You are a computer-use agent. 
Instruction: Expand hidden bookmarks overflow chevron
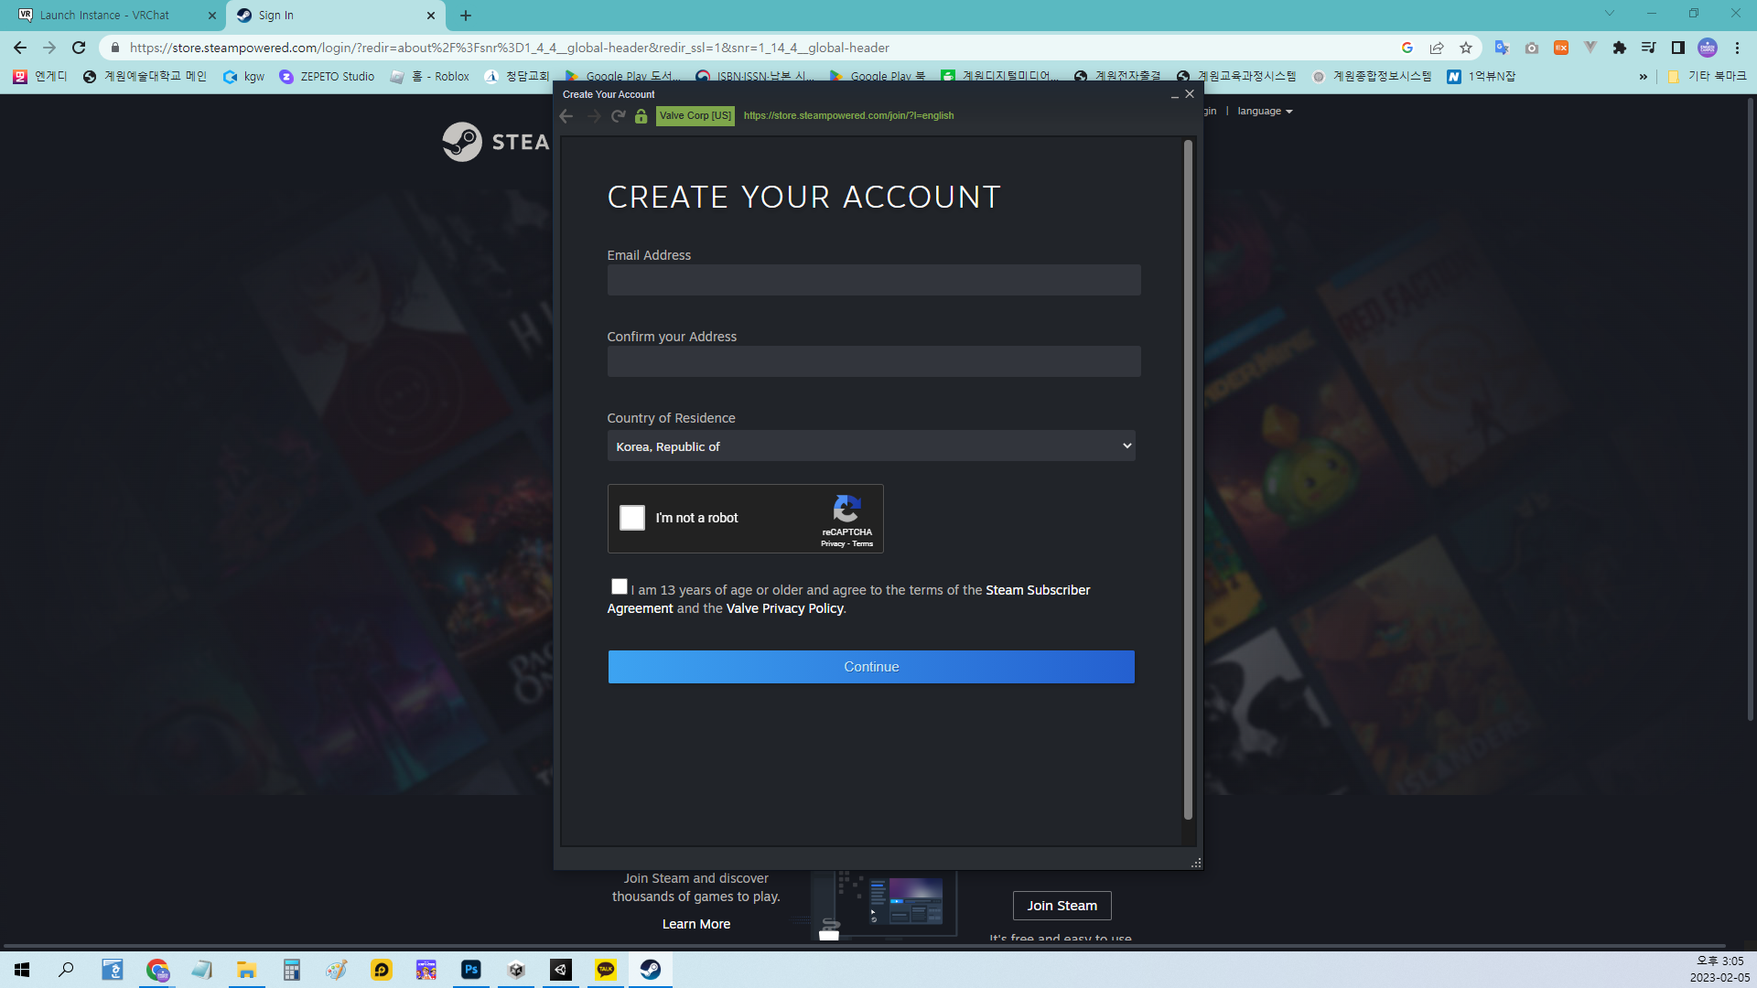1643,77
